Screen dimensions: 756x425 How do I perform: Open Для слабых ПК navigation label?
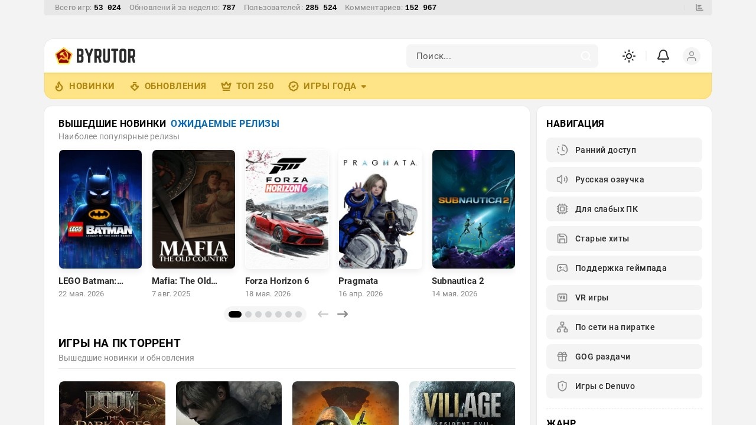607,209
